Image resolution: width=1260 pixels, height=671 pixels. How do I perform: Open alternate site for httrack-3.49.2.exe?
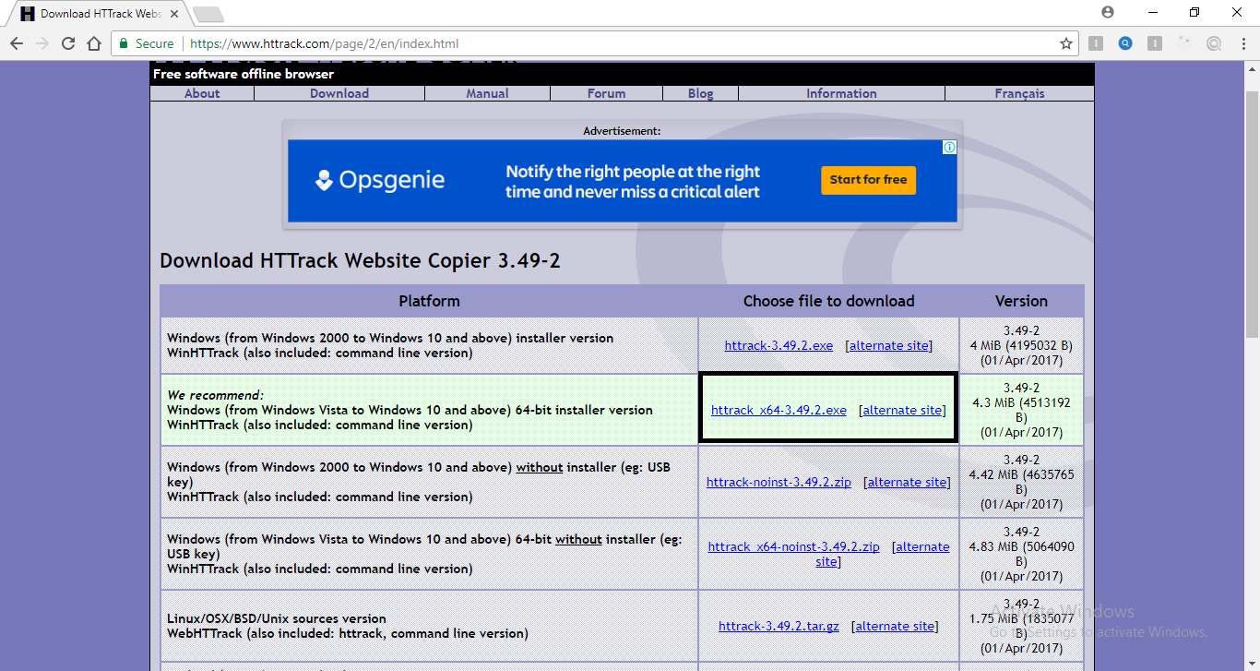[x=889, y=345]
